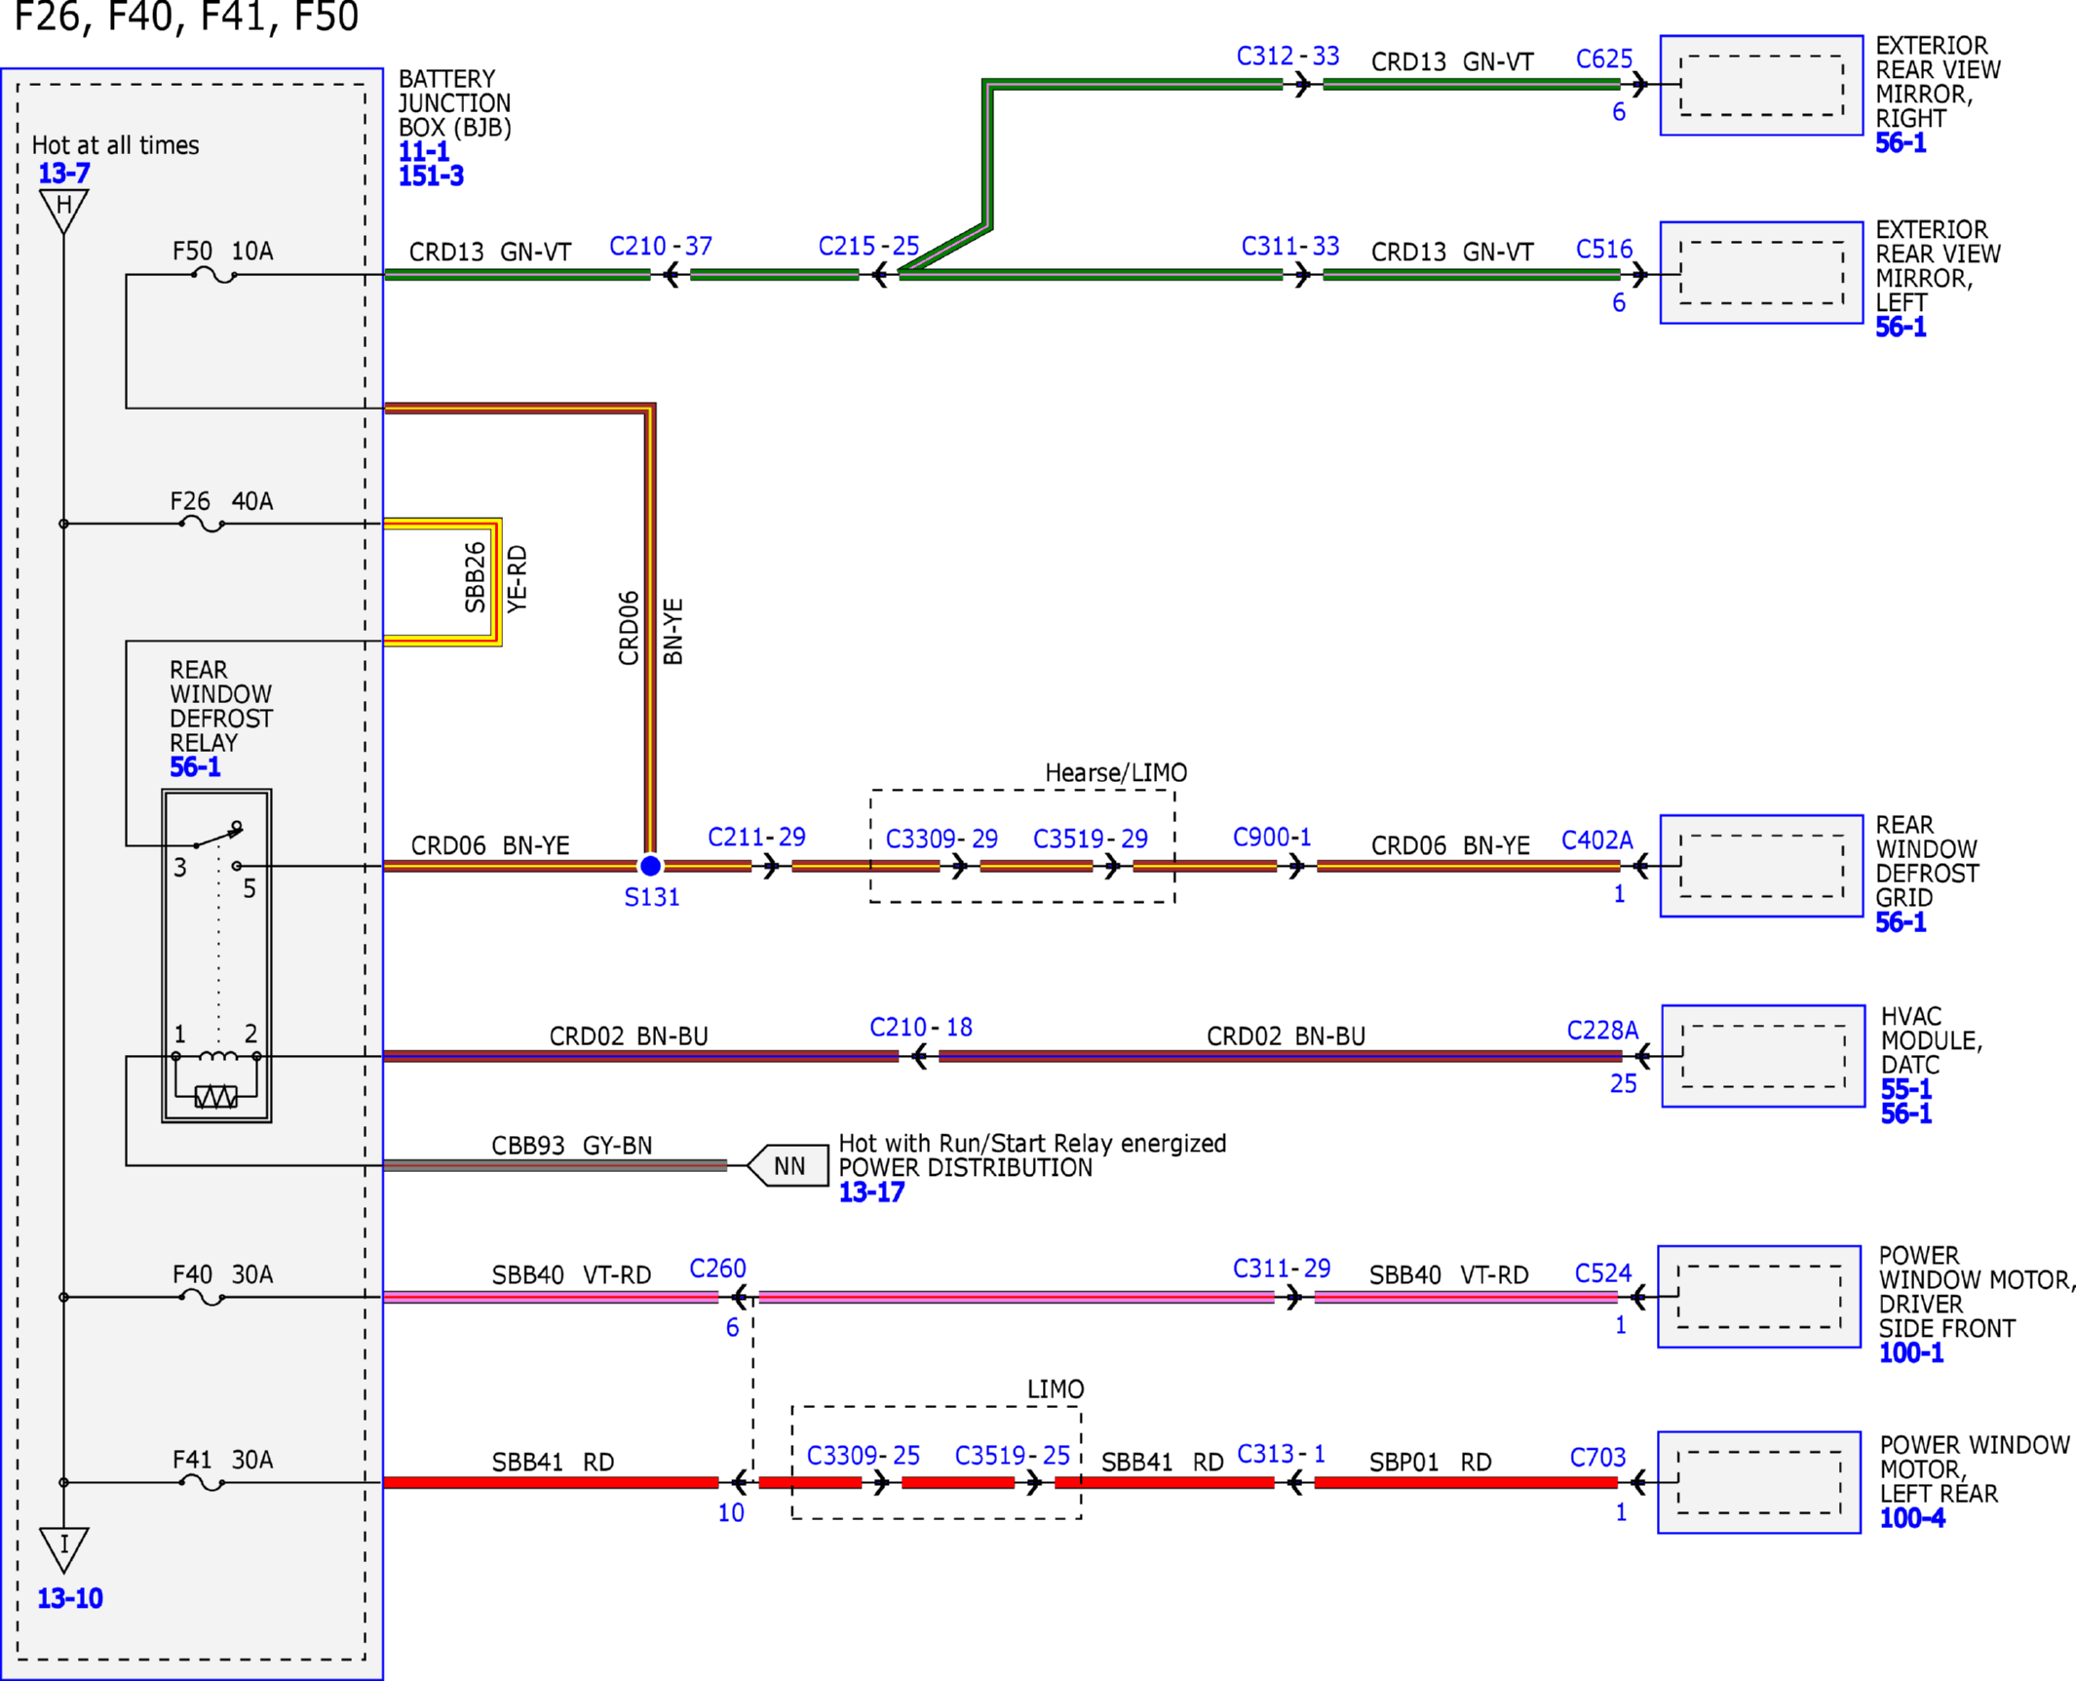Viewport: 2076px width, 1681px height.
Task: Click the F41 30A fuse symbol
Action: pos(202,1483)
